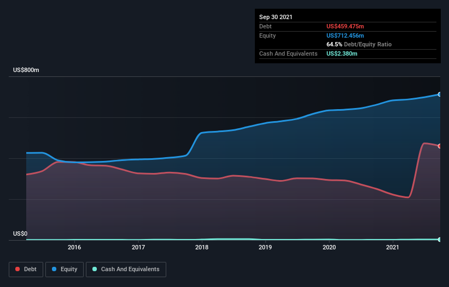
Task: Toggle the Equity legend button
Action: pos(65,270)
